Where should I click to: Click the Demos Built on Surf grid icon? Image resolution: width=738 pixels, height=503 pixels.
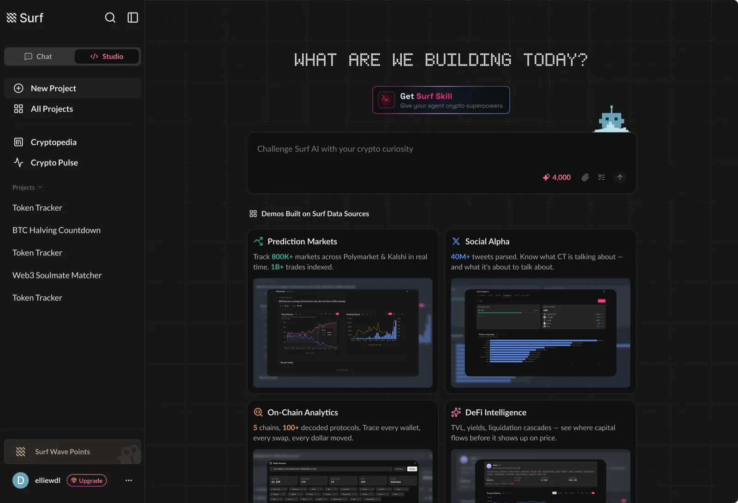click(253, 213)
